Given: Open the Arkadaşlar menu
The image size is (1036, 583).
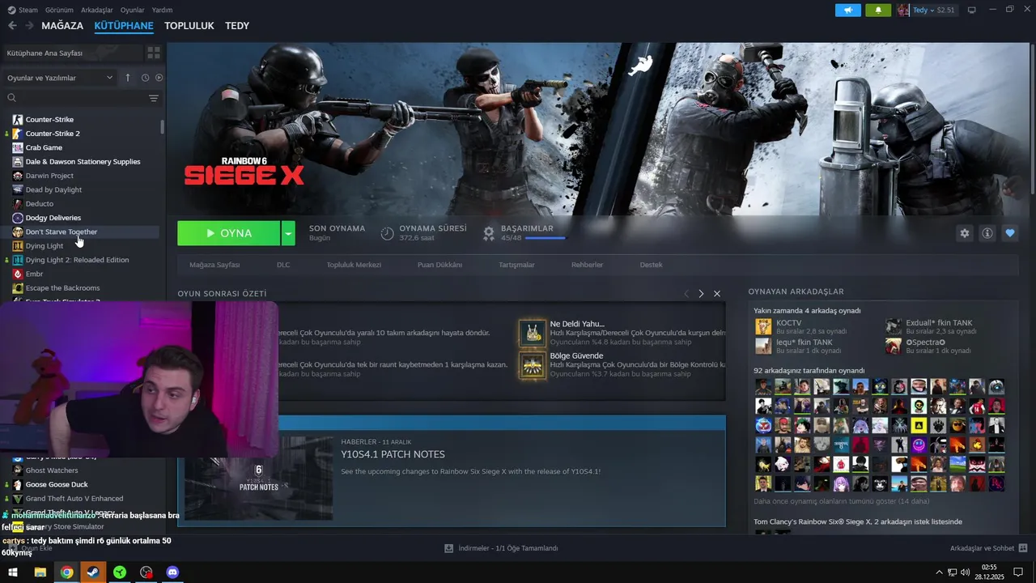Looking at the screenshot, I should pyautogui.click(x=96, y=10).
